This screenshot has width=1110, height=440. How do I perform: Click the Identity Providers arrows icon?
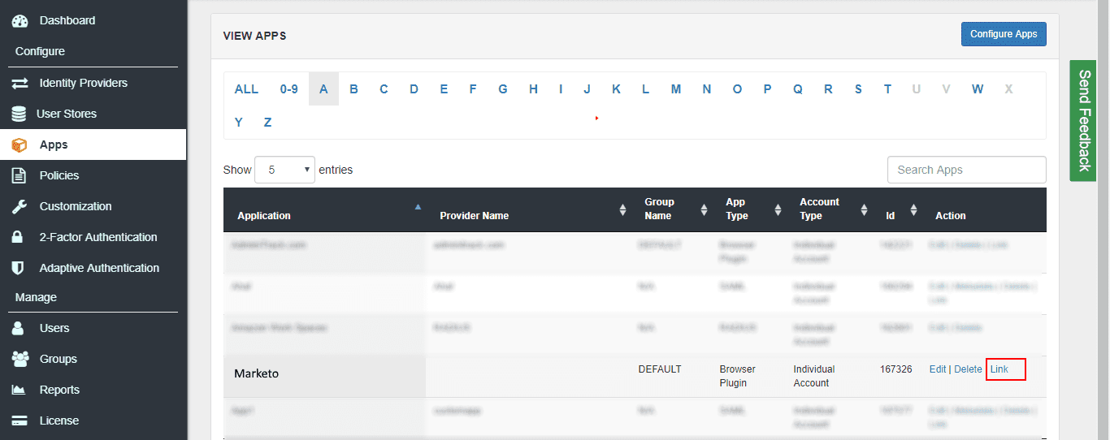[20, 83]
